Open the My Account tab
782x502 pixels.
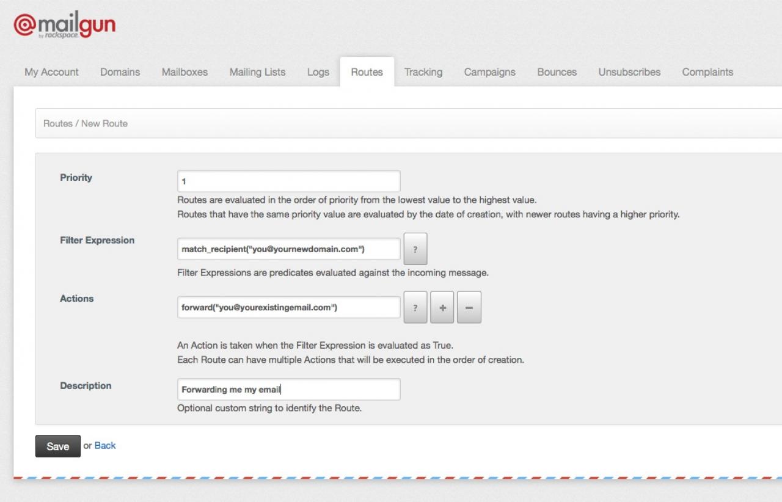coord(51,72)
